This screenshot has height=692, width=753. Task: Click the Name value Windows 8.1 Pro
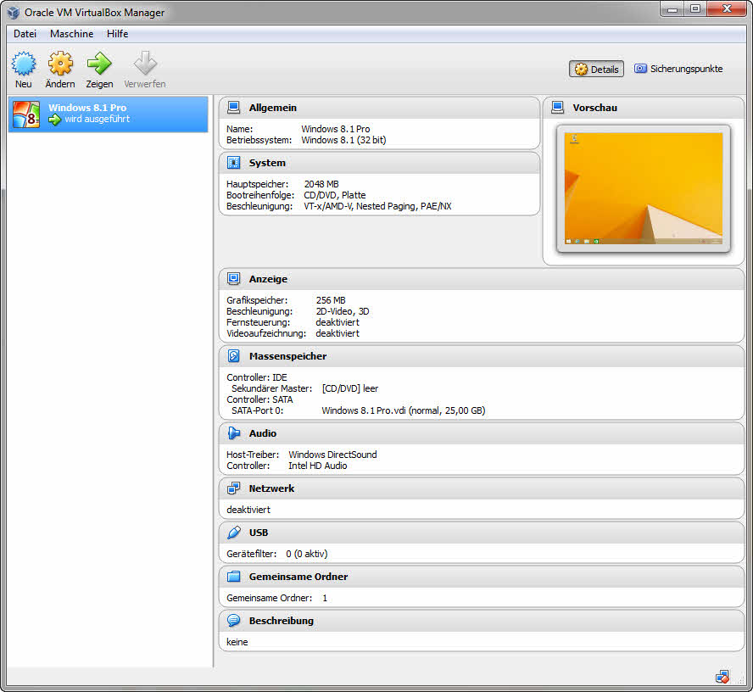pyautogui.click(x=335, y=129)
